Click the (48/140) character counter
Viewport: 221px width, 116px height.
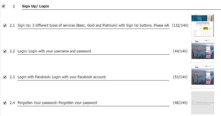tap(180, 103)
